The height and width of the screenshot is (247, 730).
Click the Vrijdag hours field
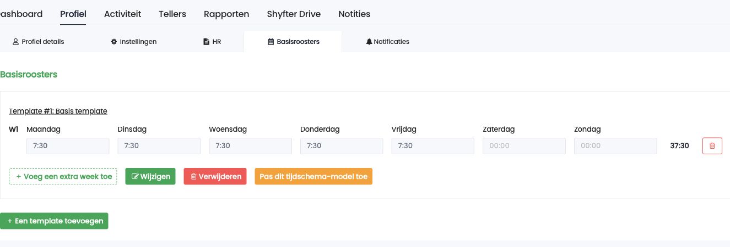pos(432,145)
